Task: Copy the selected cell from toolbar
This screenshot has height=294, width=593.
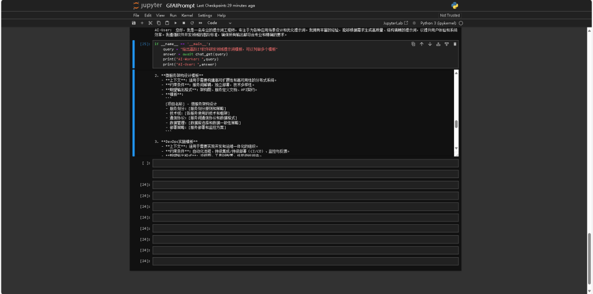Action: point(159,23)
